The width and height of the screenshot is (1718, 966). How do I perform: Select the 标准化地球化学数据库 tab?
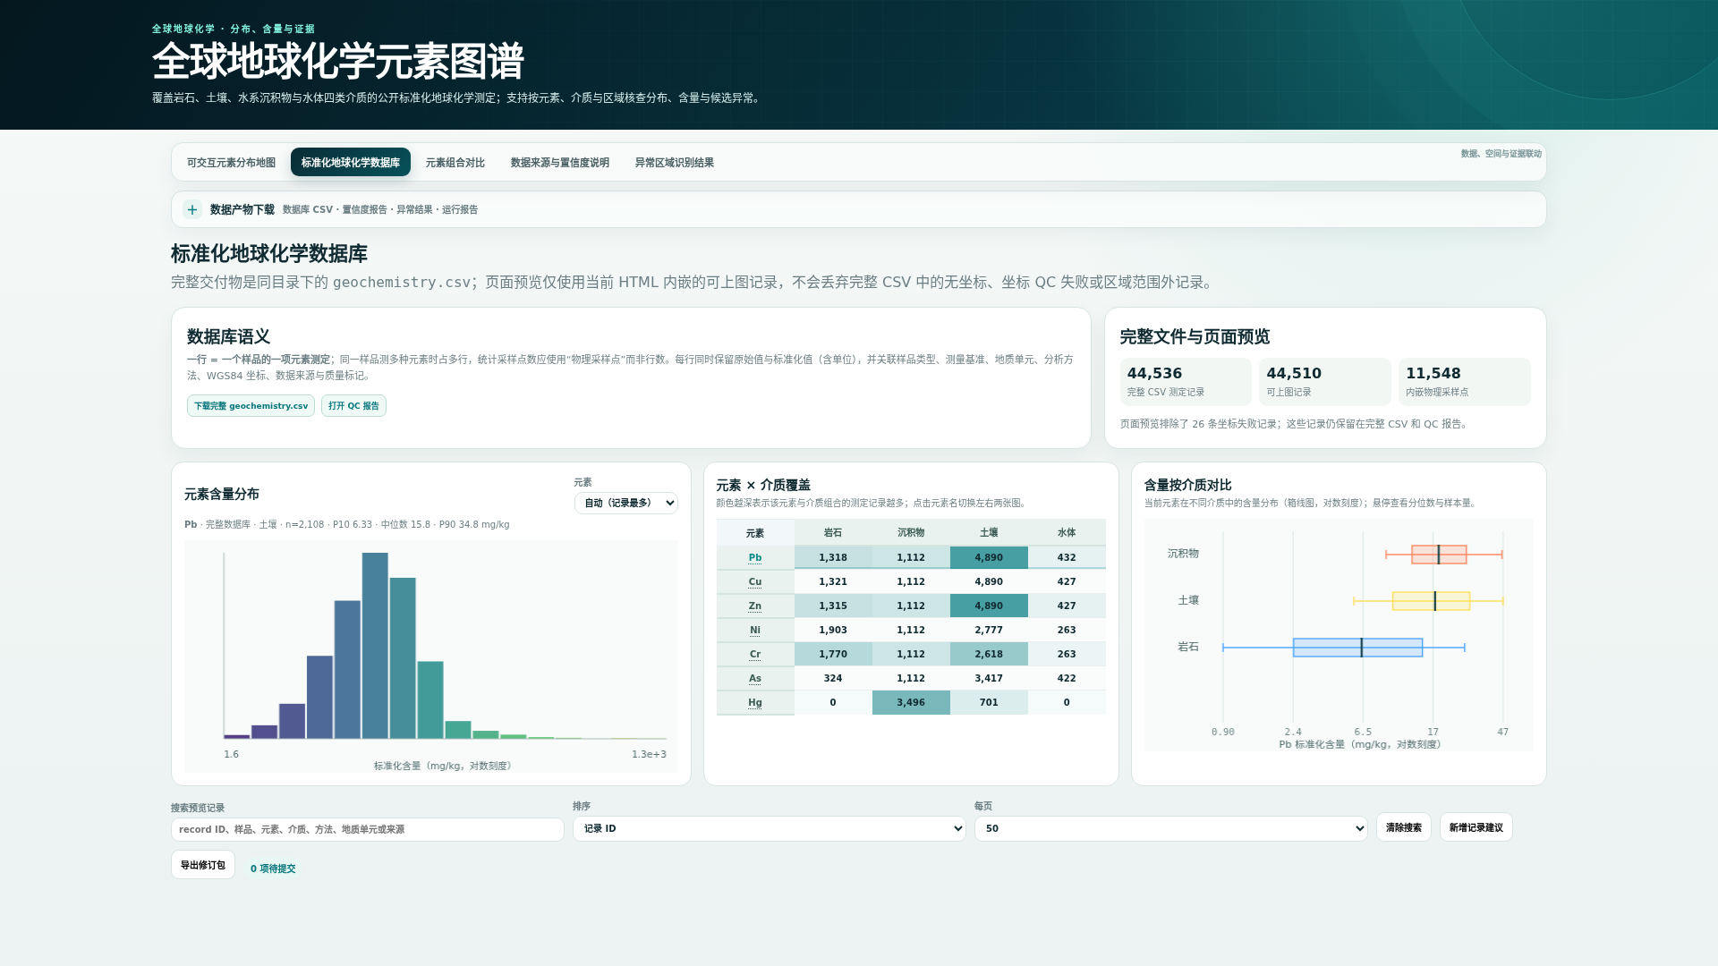(x=351, y=163)
